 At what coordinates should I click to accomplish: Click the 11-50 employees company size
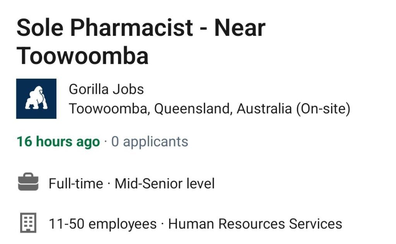(x=102, y=224)
